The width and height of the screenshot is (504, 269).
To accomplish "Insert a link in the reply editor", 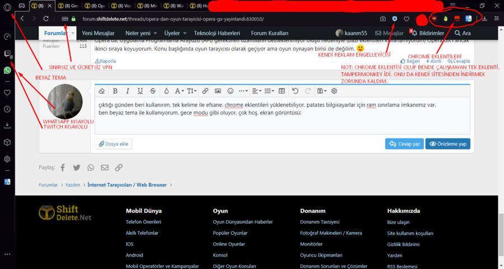I will click(205, 91).
